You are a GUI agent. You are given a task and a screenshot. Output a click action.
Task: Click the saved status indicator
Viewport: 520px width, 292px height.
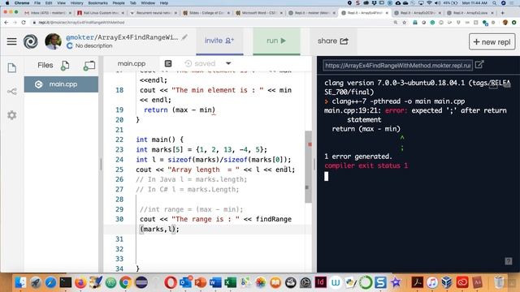pyautogui.click(x=200, y=63)
